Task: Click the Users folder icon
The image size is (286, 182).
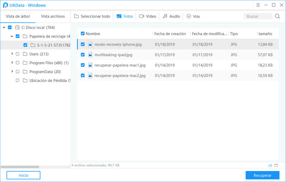Action: 25,54
